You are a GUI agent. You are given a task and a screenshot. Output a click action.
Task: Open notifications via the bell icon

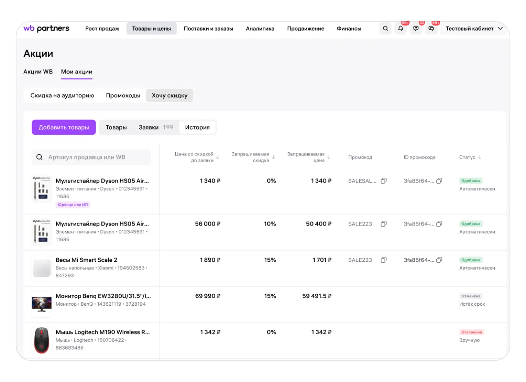click(401, 29)
